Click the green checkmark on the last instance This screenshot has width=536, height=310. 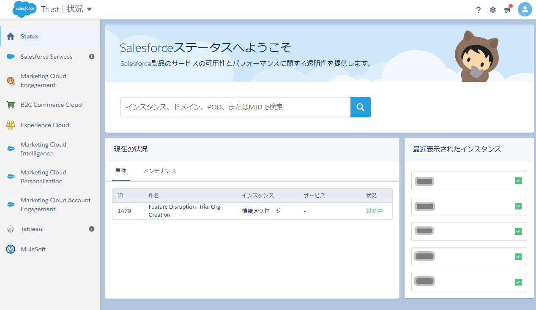(517, 282)
